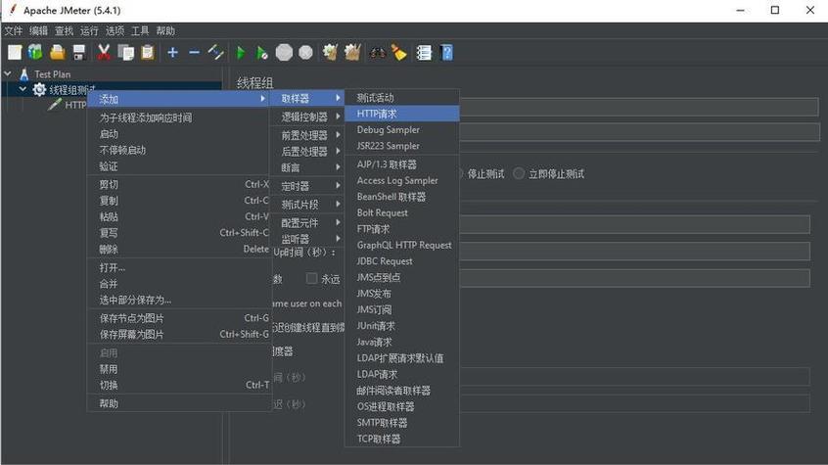The height and width of the screenshot is (465, 828).
Task: Click the Open file folder icon
Action: (x=57, y=52)
